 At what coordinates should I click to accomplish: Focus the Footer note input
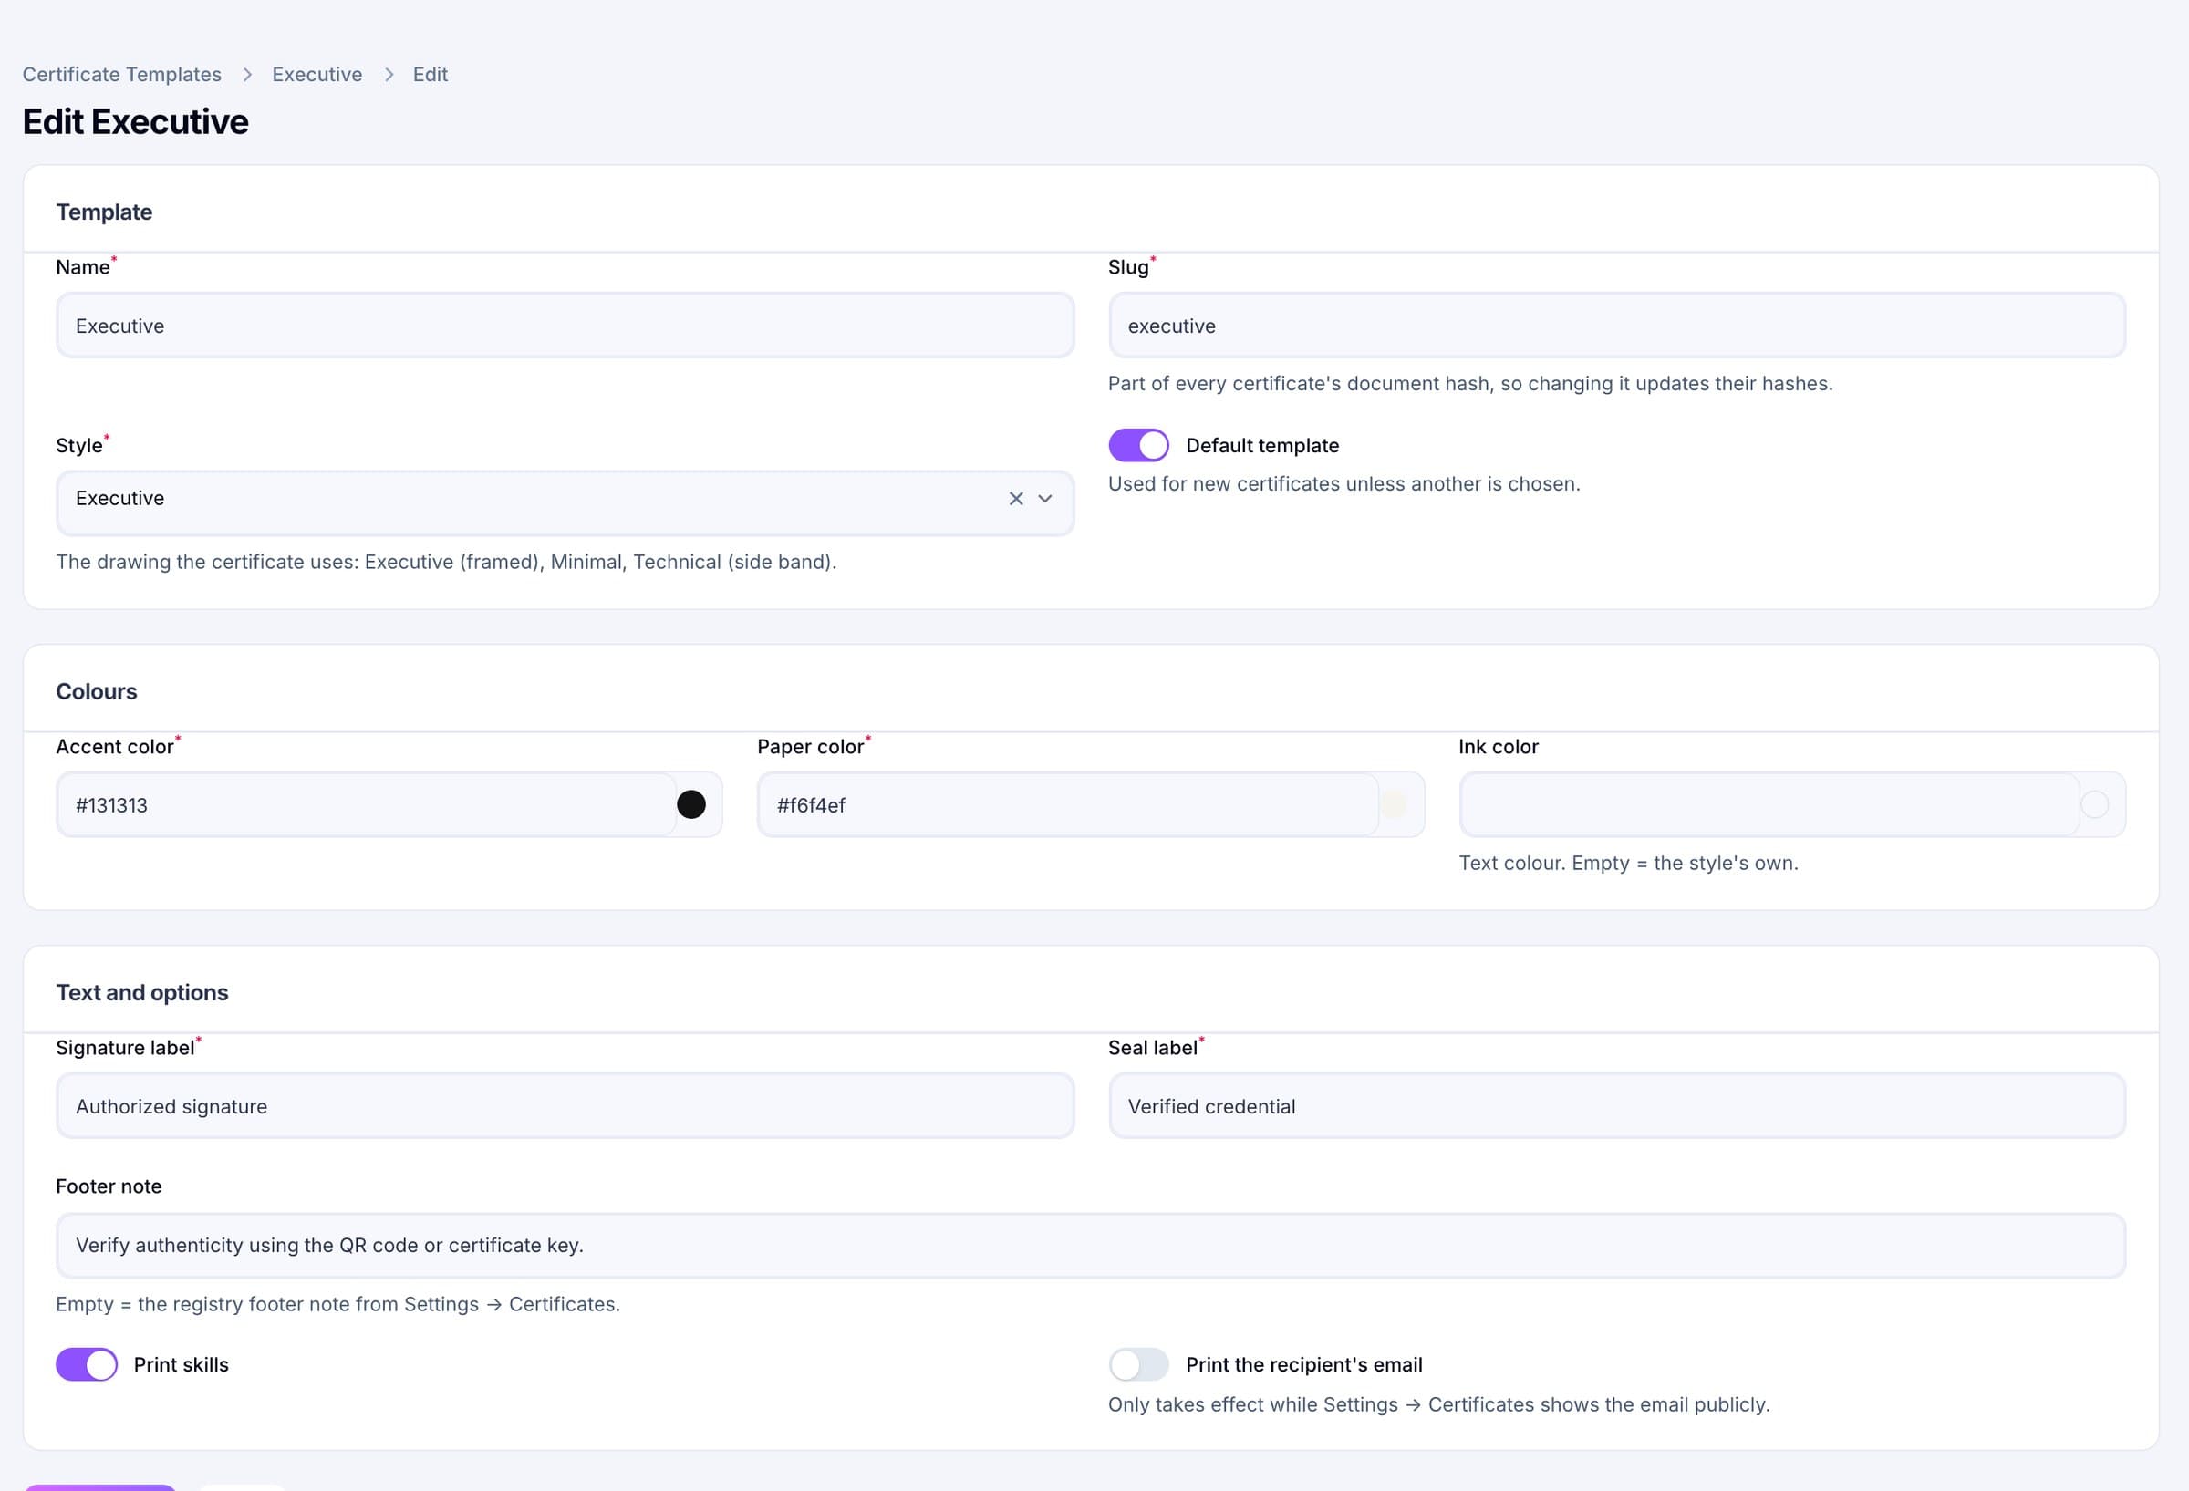click(x=1091, y=1245)
